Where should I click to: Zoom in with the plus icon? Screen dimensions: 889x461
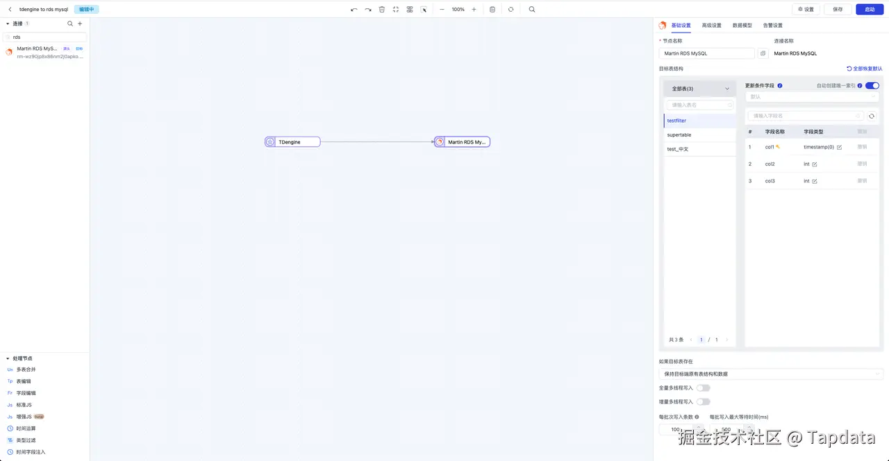pos(474,10)
